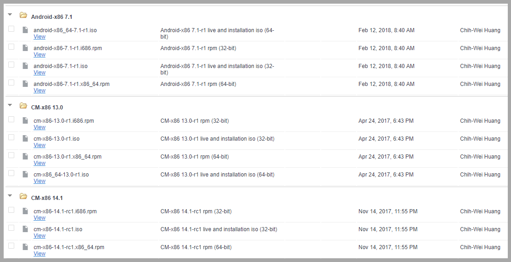The height and width of the screenshot is (262, 511).
Task: Click file icon beside cm-x86-13.0-r1.iso
Action: click(25, 138)
